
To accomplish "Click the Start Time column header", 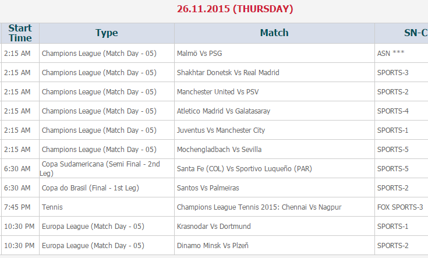I will click(x=20, y=33).
